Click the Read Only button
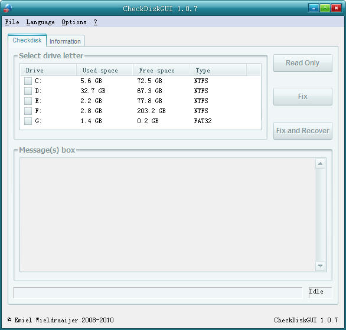This screenshot has height=330, width=346. (302, 63)
